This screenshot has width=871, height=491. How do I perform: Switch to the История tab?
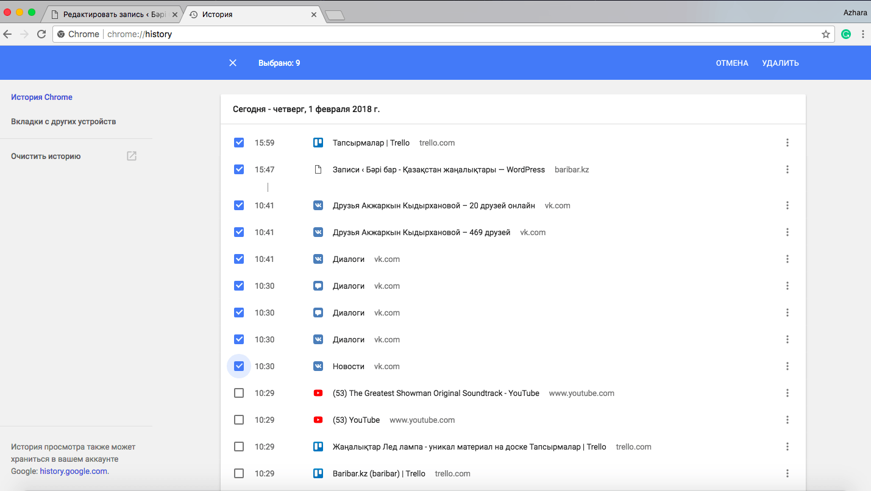(x=253, y=15)
